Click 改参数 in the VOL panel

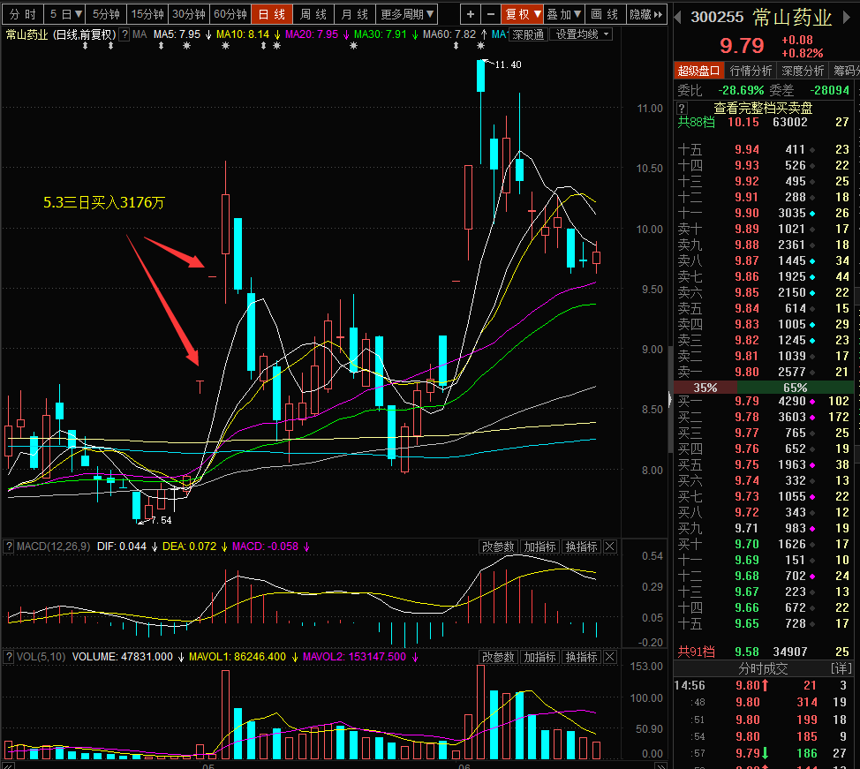498,657
